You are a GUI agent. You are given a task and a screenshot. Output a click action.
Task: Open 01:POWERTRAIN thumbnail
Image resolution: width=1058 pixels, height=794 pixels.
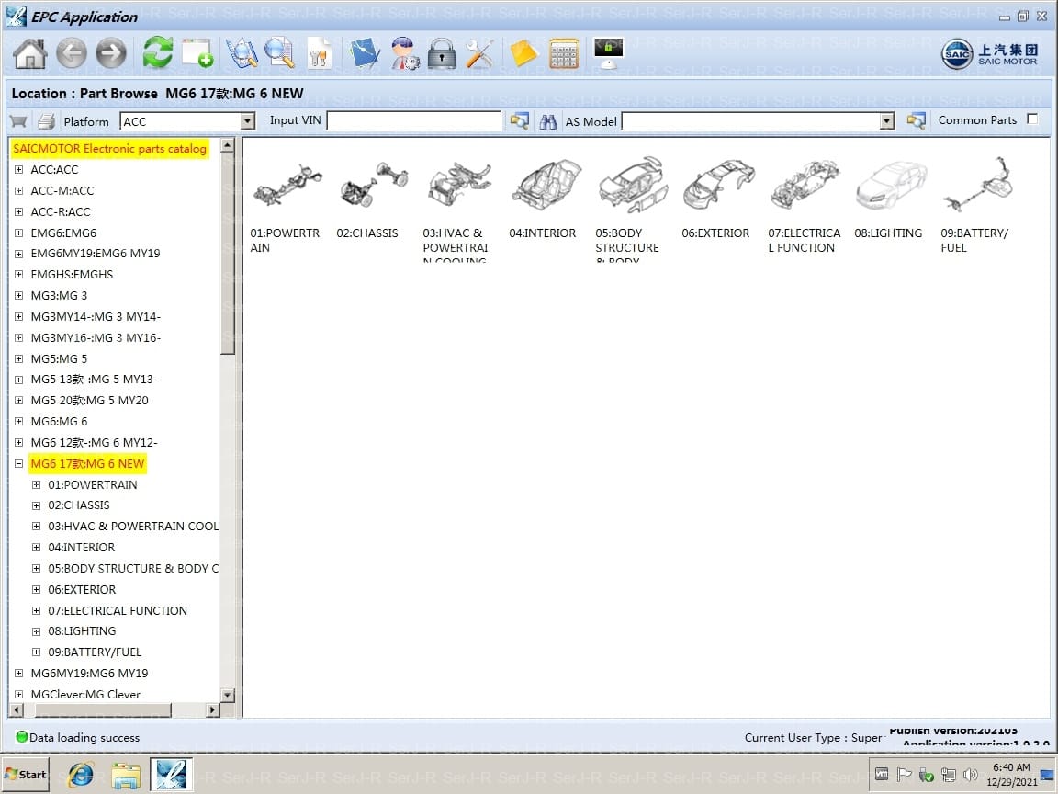click(287, 206)
